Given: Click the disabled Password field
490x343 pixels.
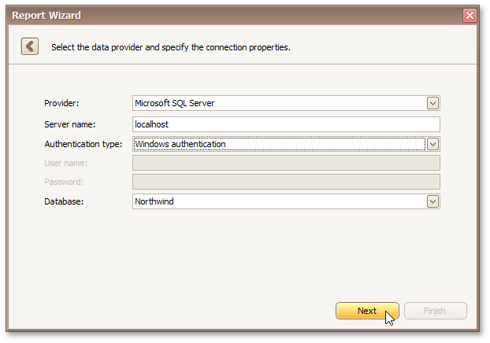Looking at the screenshot, I should [x=286, y=182].
